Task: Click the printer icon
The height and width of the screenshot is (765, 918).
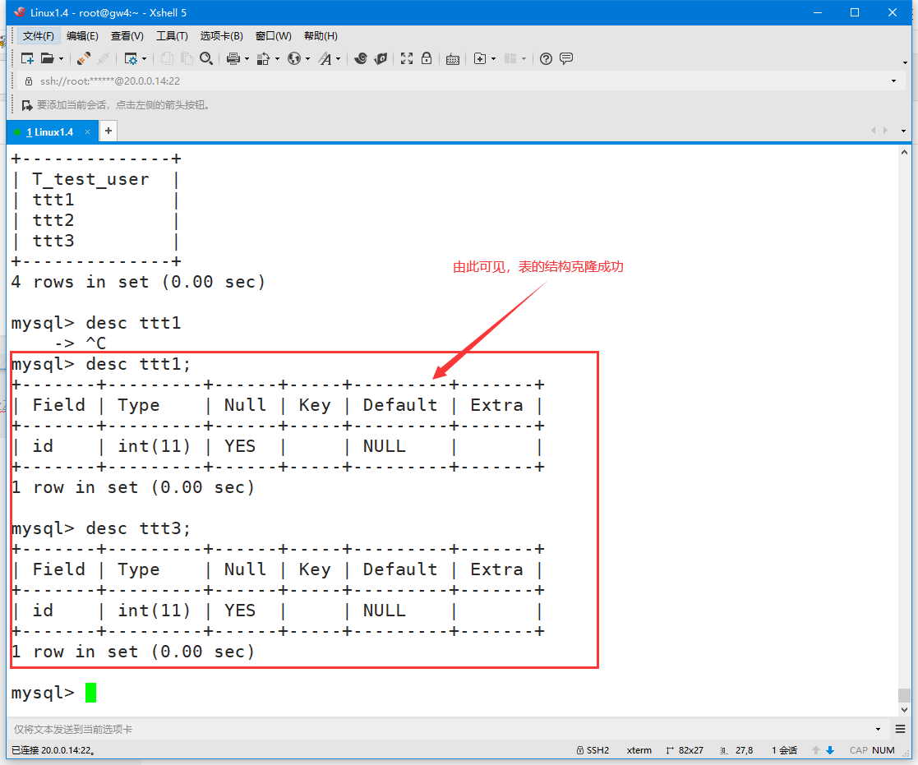Action: point(233,58)
